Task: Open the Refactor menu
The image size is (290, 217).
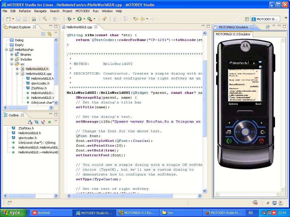Action: click(x=25, y=11)
